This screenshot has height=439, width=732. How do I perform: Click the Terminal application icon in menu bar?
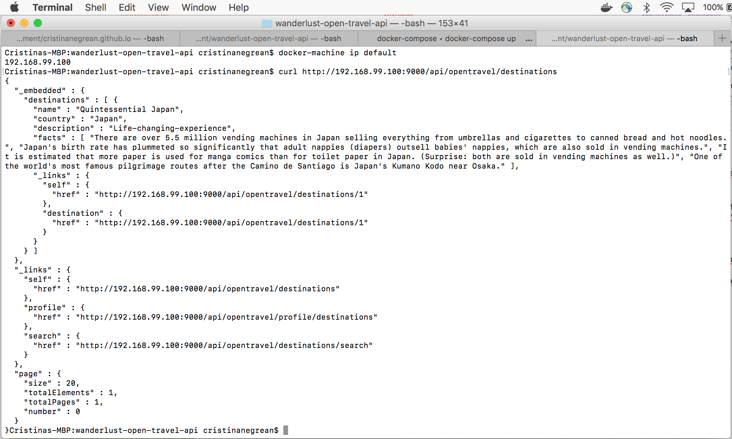click(x=52, y=7)
